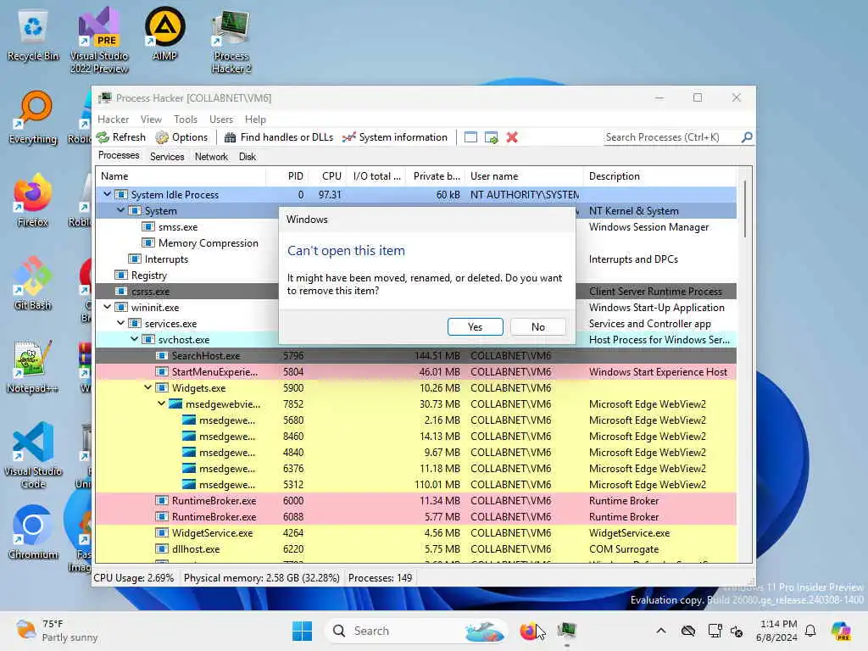
Task: Open the Users menu
Action: 221,119
